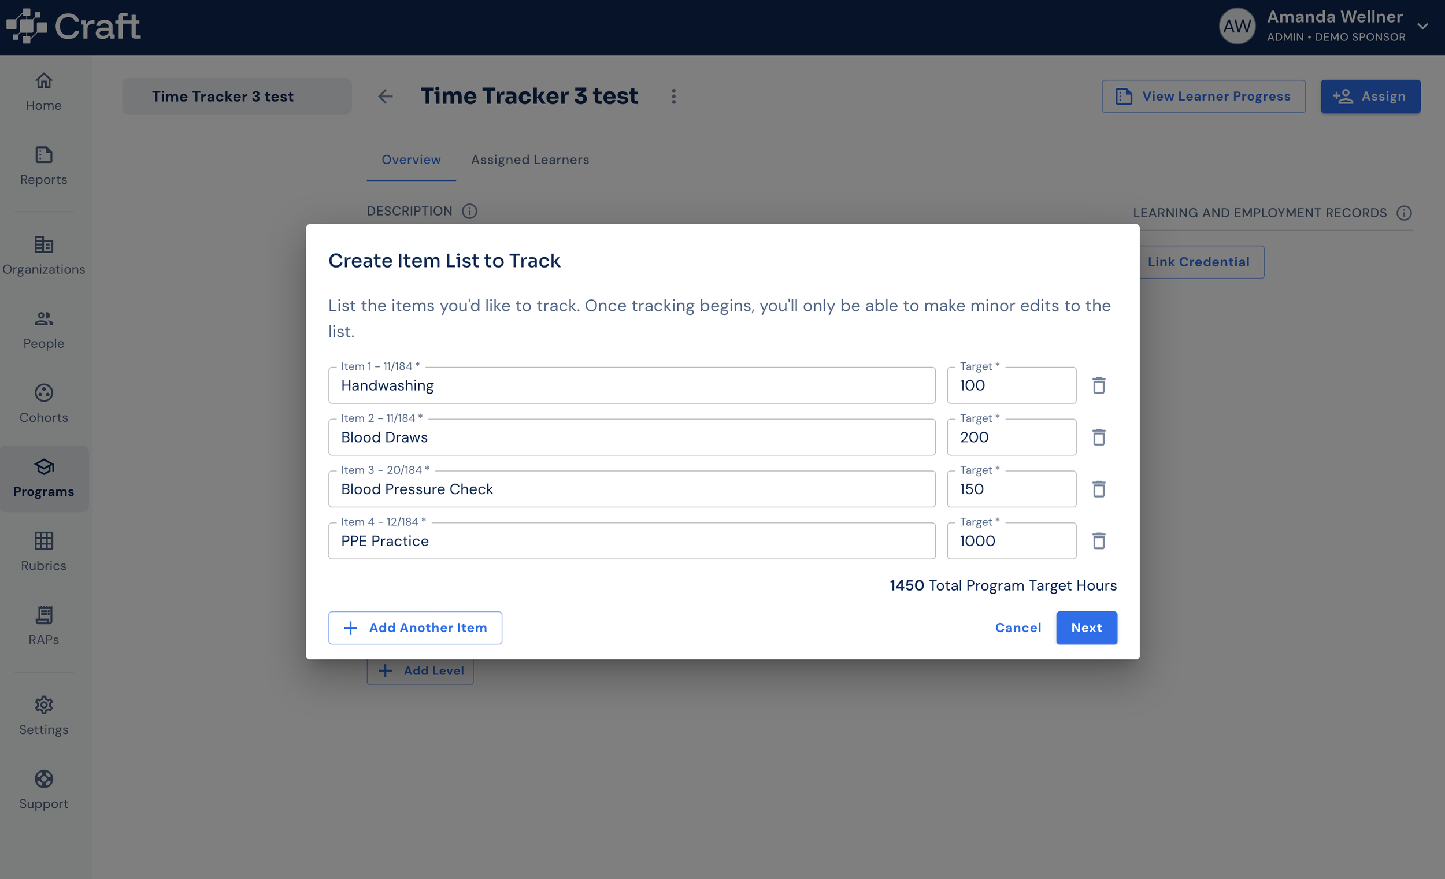
Task: Delete the PPE Practice item row
Action: click(1098, 541)
